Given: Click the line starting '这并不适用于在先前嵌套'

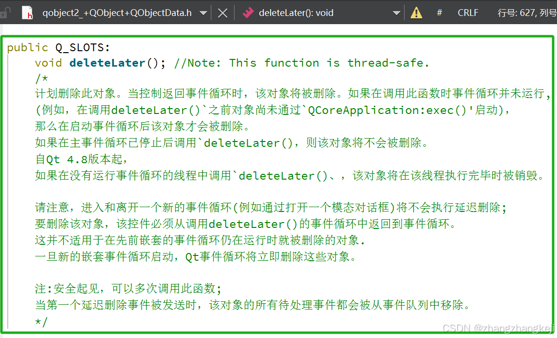Looking at the screenshot, I should 200,240.
